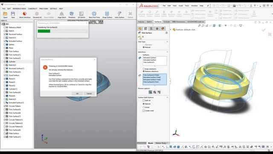Image resolution: width=273 pixels, height=154 pixels.
Task: Toggle visibility checkbox for Reference Mesh
Action: (x=5, y=27)
